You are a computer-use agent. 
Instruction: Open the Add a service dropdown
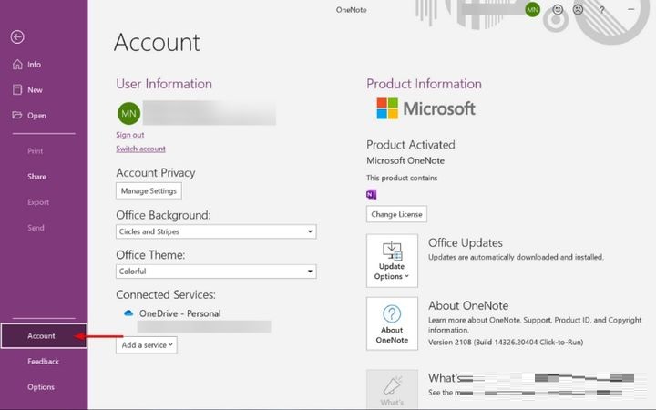(147, 345)
